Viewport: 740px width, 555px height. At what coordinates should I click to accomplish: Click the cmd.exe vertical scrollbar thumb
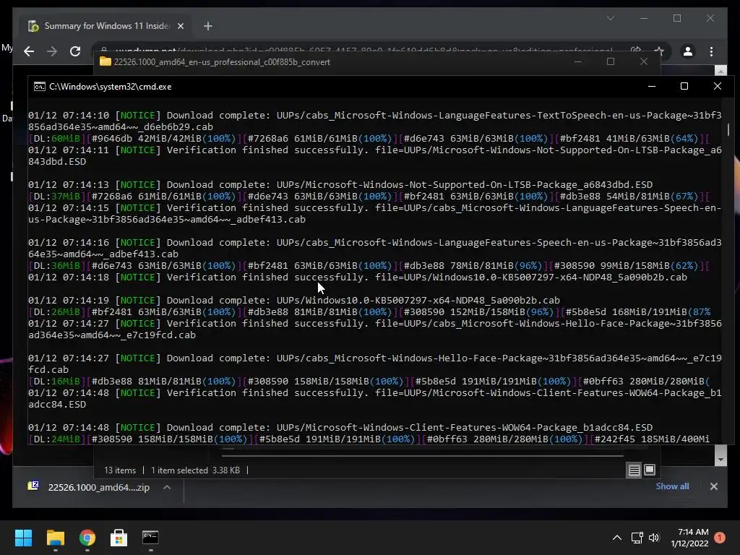pos(728,129)
